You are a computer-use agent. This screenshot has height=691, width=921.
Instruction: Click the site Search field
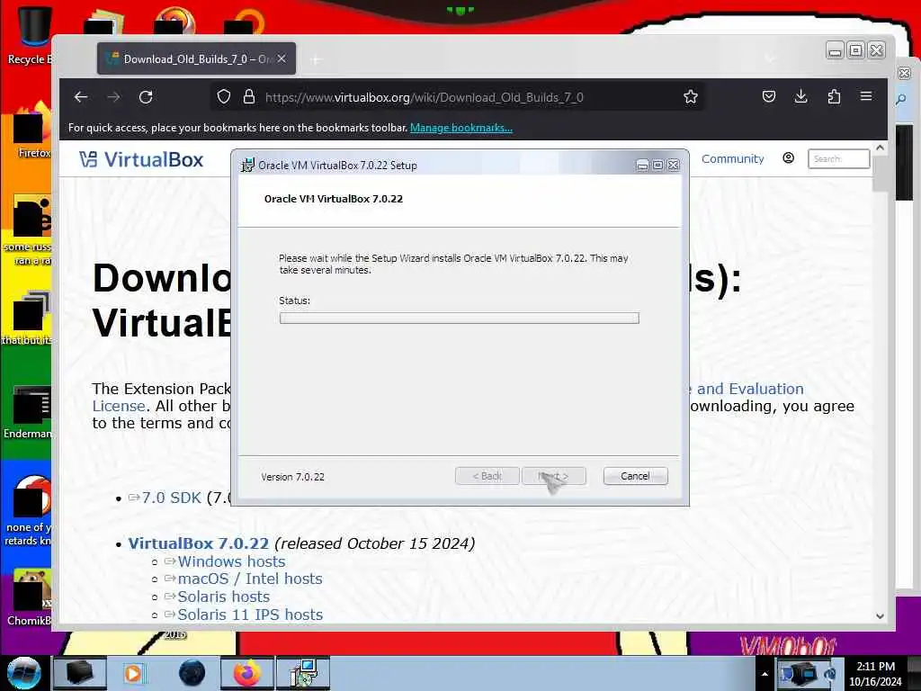point(838,158)
